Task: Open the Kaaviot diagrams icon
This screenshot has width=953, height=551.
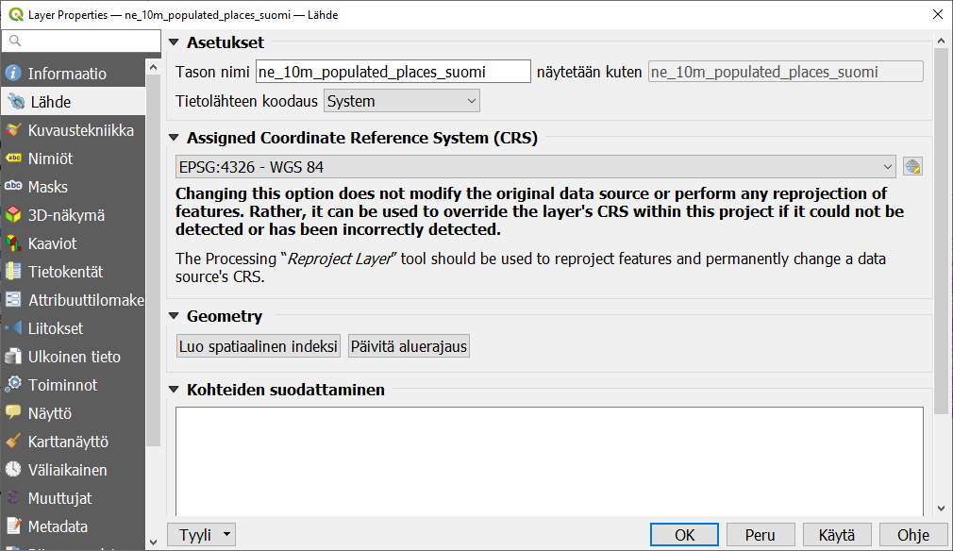Action: coord(13,243)
